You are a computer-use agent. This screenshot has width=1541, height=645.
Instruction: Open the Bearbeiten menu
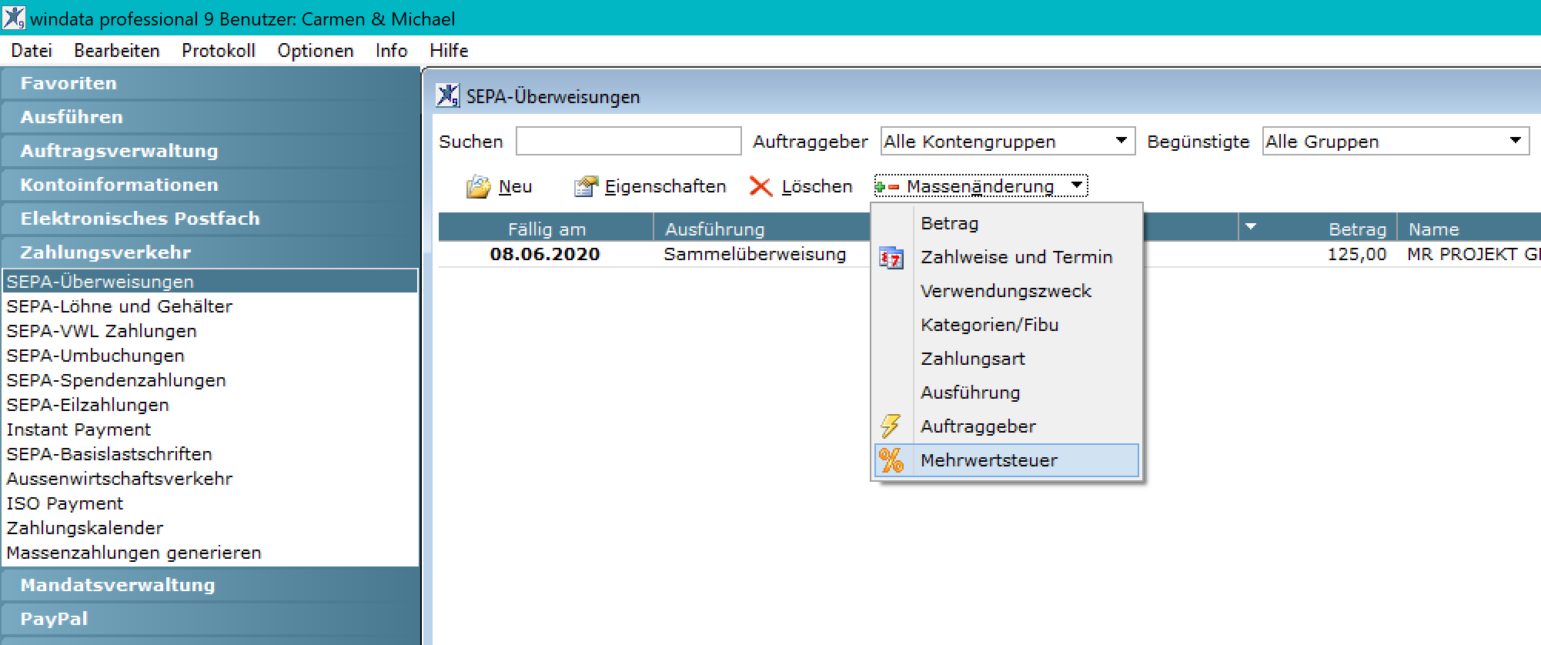(x=117, y=51)
